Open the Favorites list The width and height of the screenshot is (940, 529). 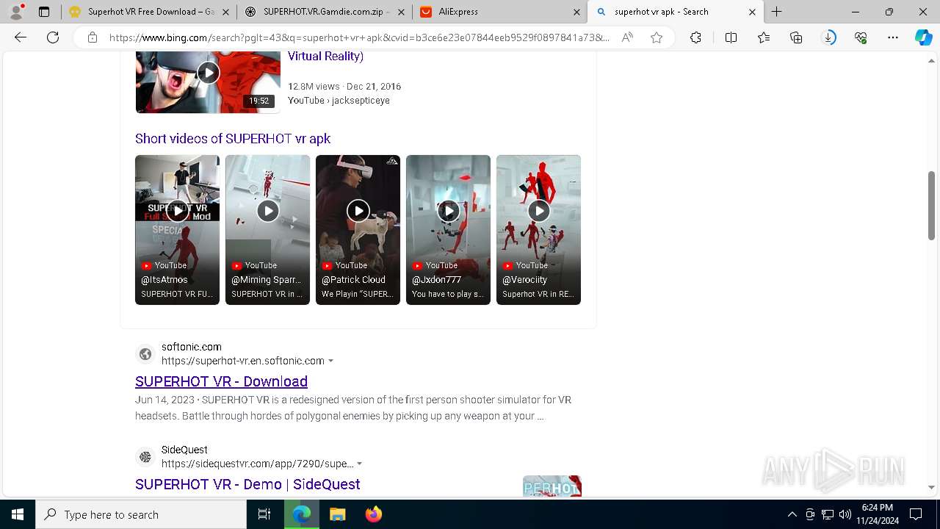click(x=764, y=37)
